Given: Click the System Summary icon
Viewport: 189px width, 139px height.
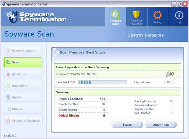Looking at the screenshot, I should 8,51.
